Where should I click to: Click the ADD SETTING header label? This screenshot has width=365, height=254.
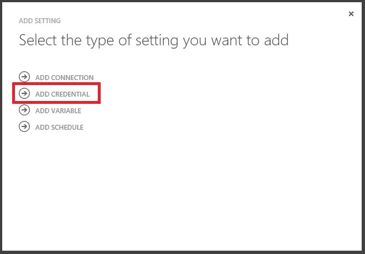tap(40, 21)
